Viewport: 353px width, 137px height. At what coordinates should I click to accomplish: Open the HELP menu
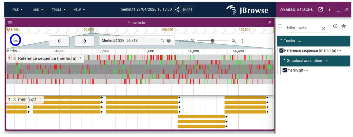[x=79, y=10]
